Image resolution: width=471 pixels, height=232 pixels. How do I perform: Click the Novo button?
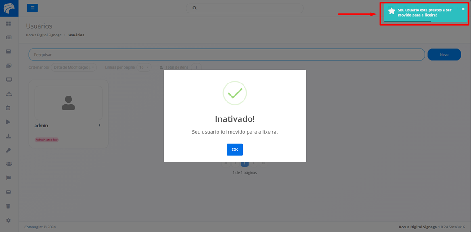click(x=444, y=55)
